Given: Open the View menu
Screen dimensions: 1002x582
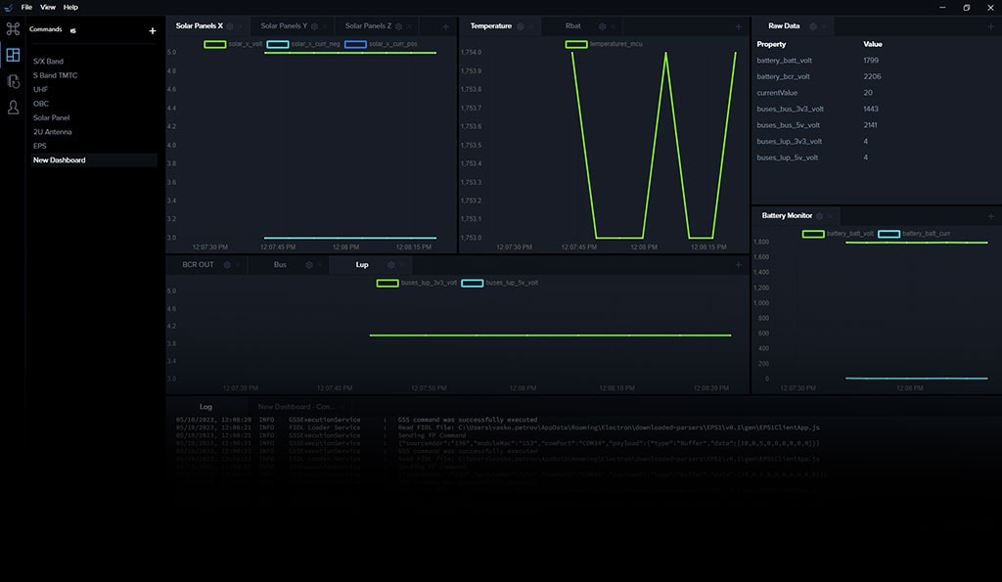Looking at the screenshot, I should click(48, 7).
